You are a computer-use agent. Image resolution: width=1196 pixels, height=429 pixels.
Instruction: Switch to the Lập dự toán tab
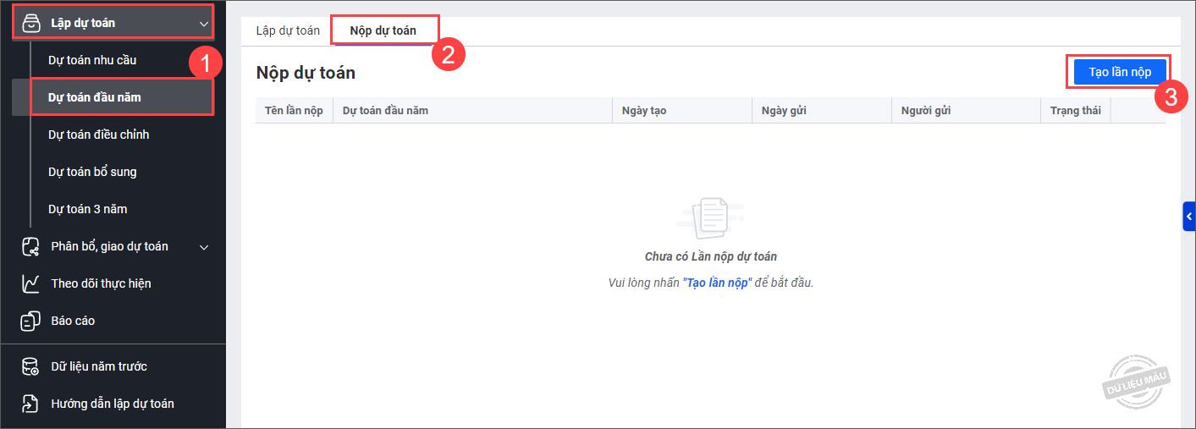pyautogui.click(x=288, y=30)
